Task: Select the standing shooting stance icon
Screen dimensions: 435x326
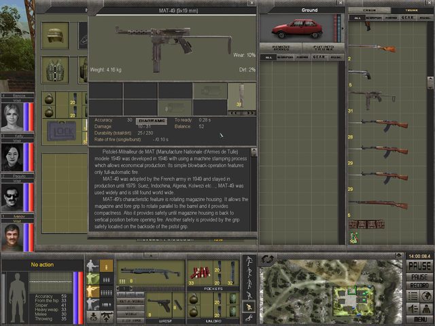Action: [92, 266]
